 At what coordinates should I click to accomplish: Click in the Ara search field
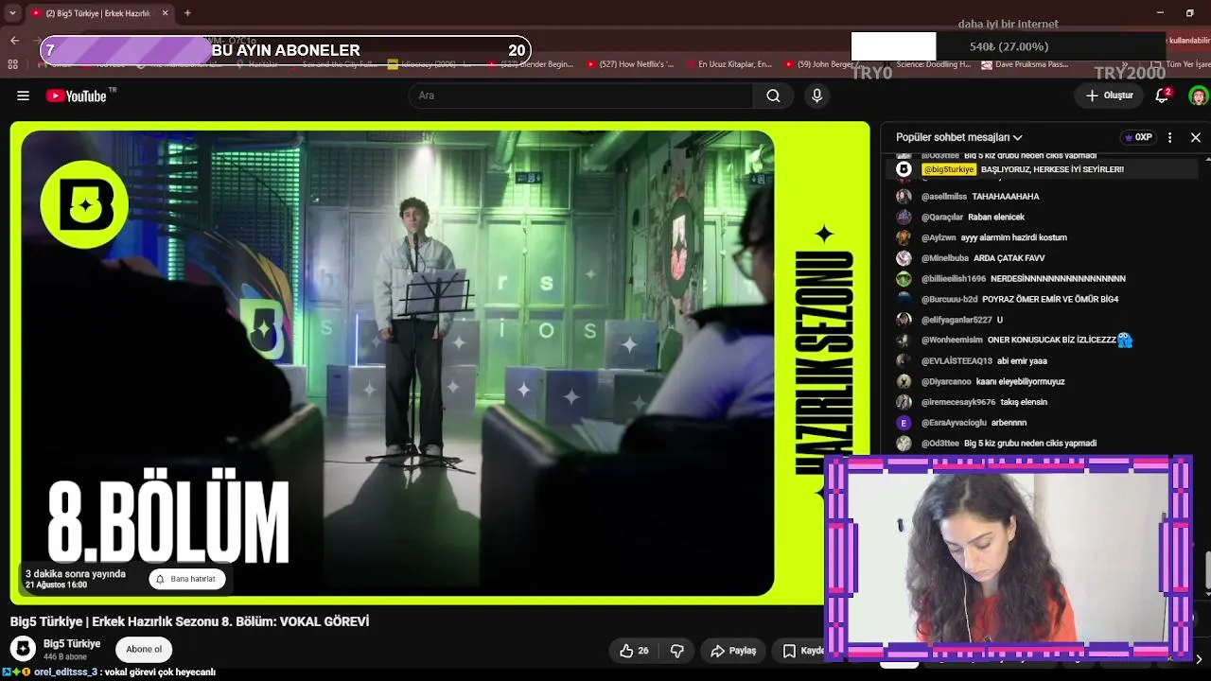pos(581,96)
